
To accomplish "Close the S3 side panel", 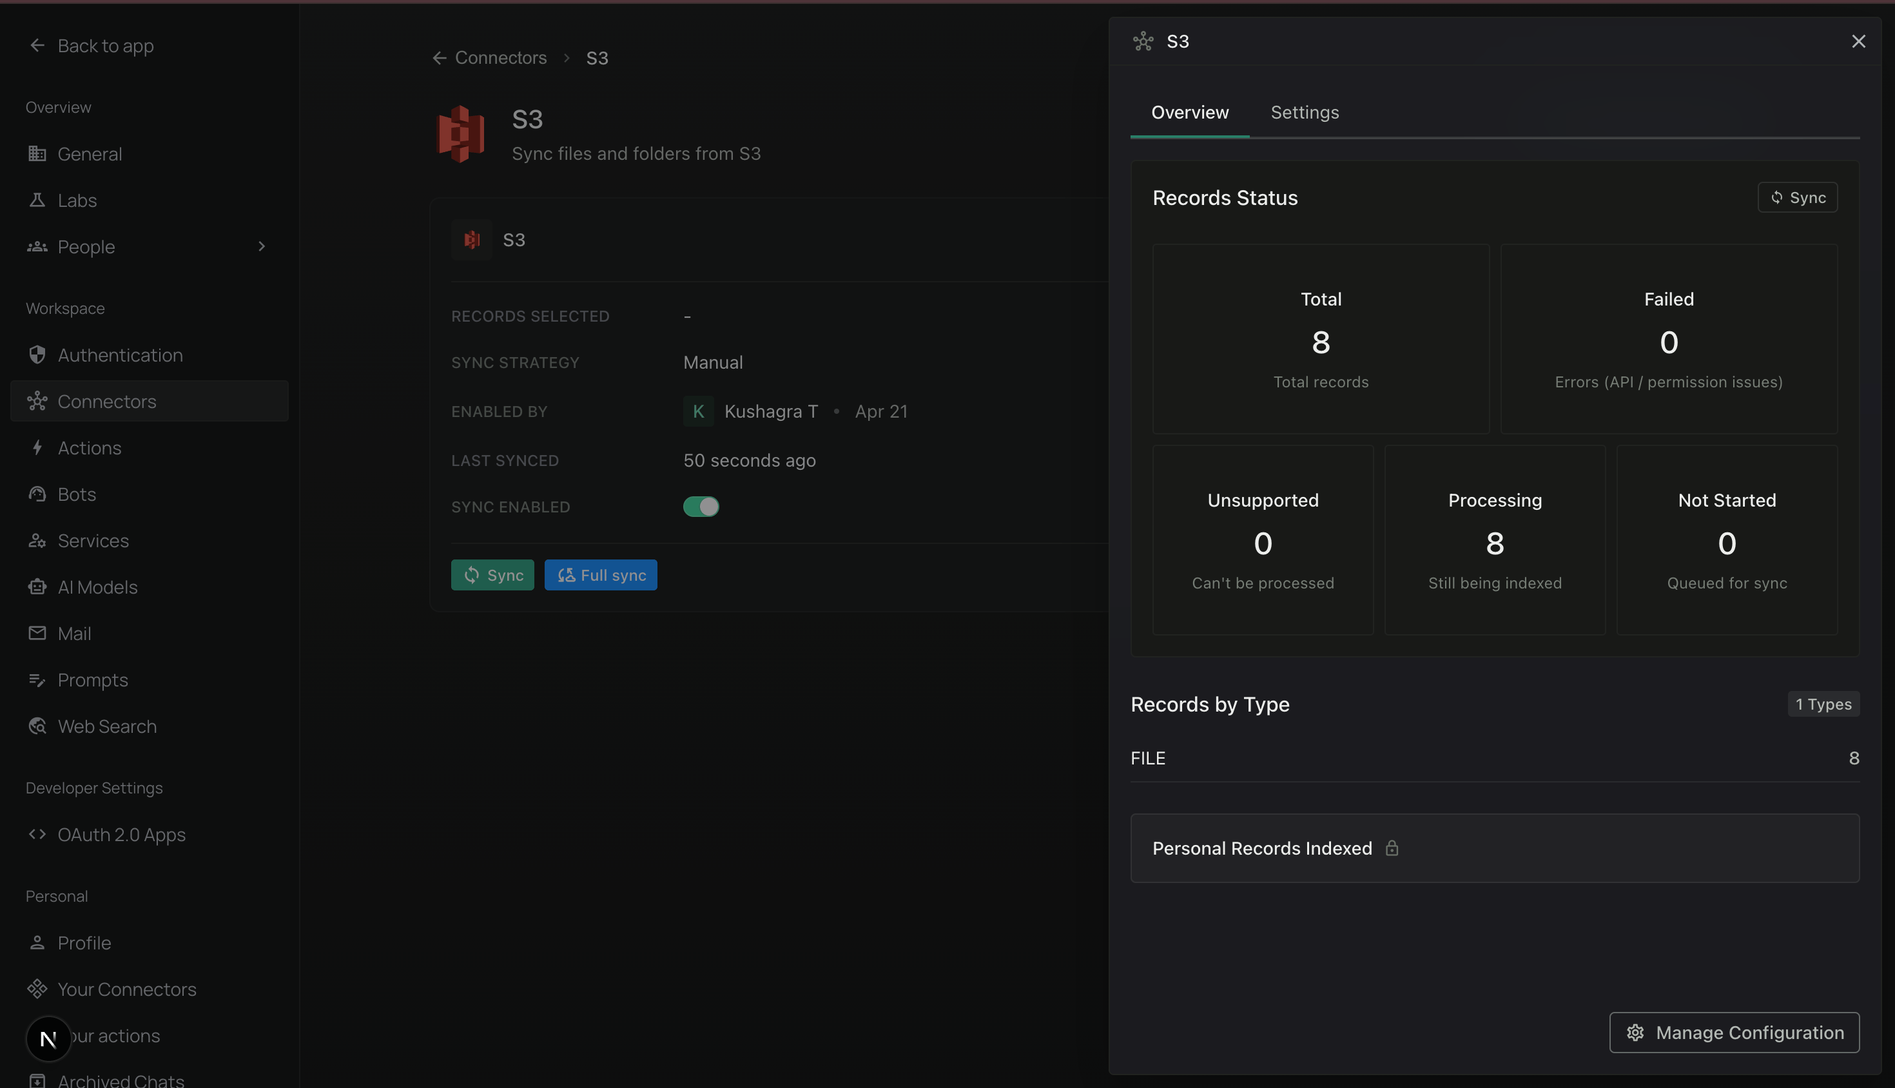I will point(1858,41).
